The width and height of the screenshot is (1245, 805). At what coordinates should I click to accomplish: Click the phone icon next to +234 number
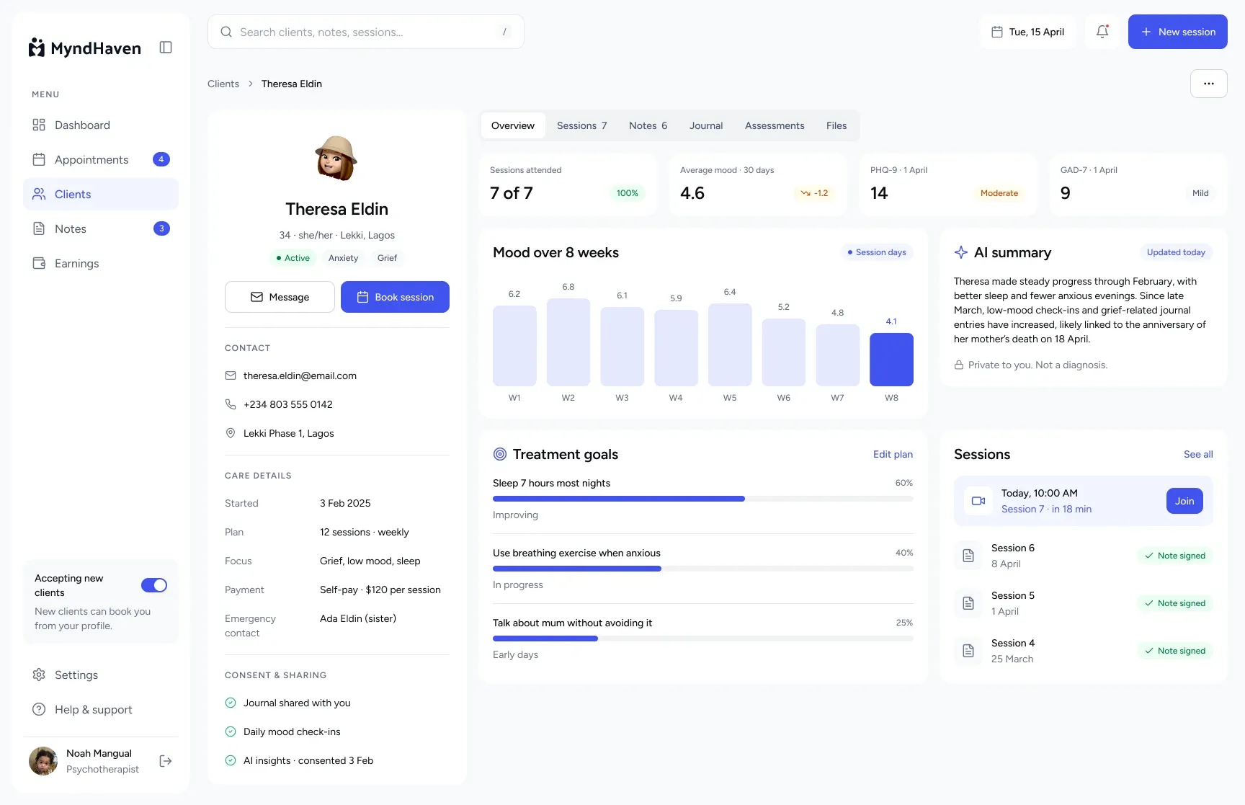231,404
